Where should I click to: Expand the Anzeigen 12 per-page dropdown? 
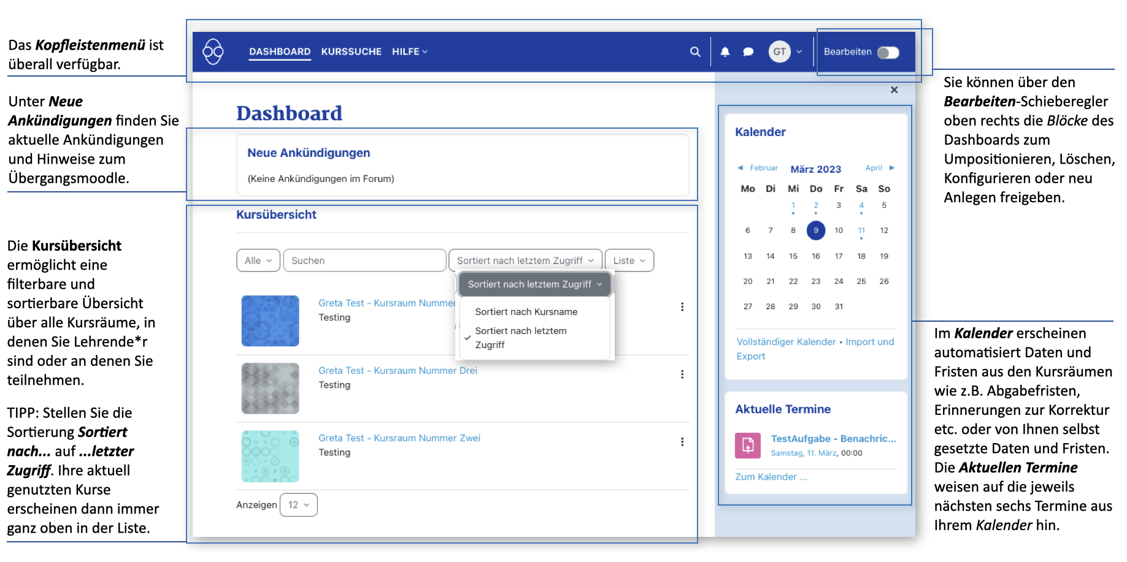pos(298,505)
